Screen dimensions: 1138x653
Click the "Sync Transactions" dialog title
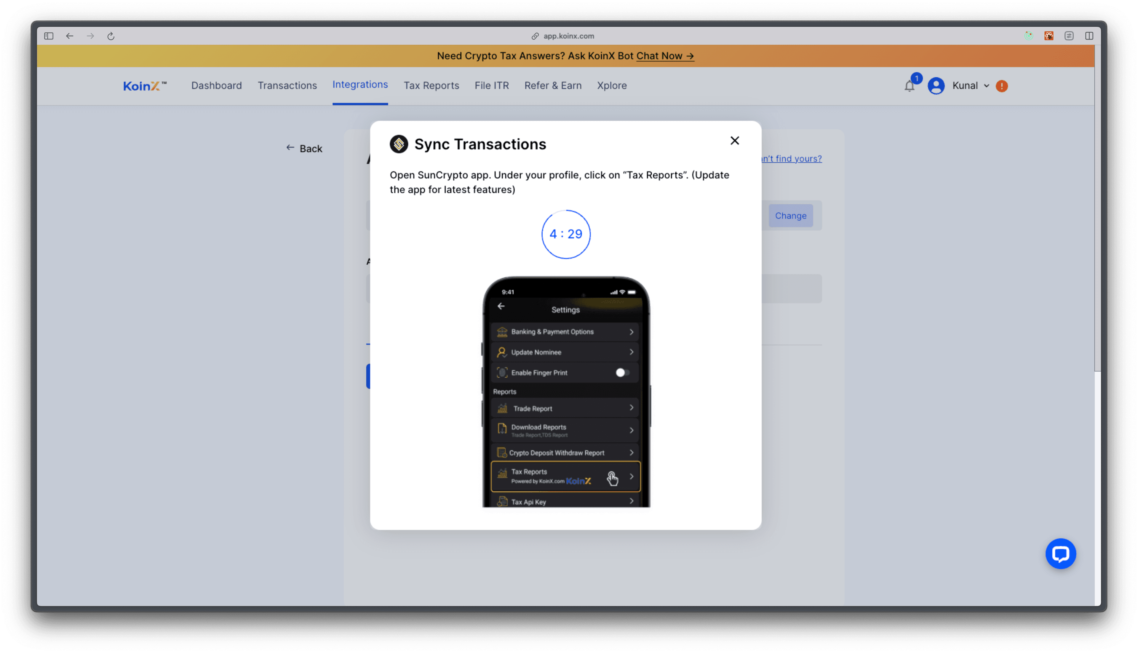pos(480,145)
